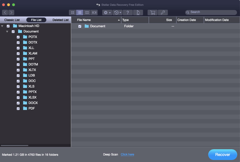Click the back arrow beside the window title
The width and height of the screenshot is (240, 162).
click(x=98, y=5)
